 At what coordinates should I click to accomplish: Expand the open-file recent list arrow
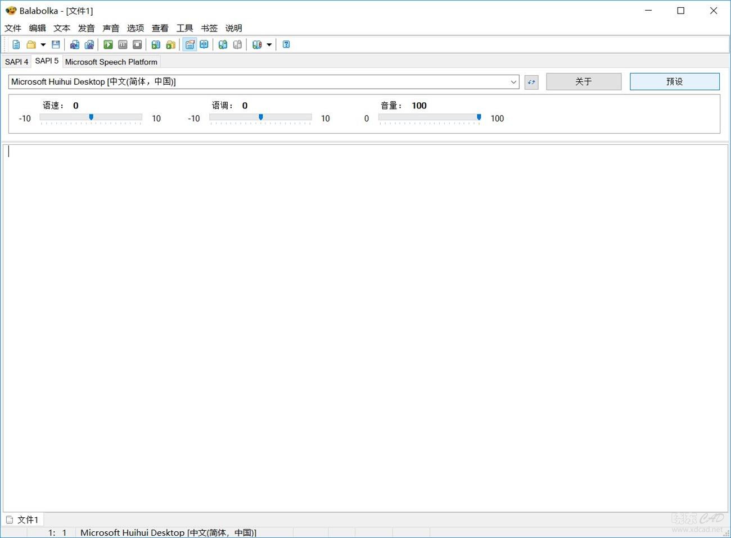click(x=43, y=45)
